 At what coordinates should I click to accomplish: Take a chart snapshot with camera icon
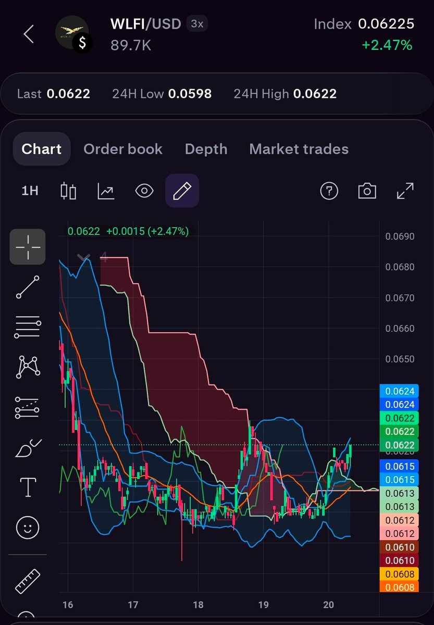coord(367,191)
